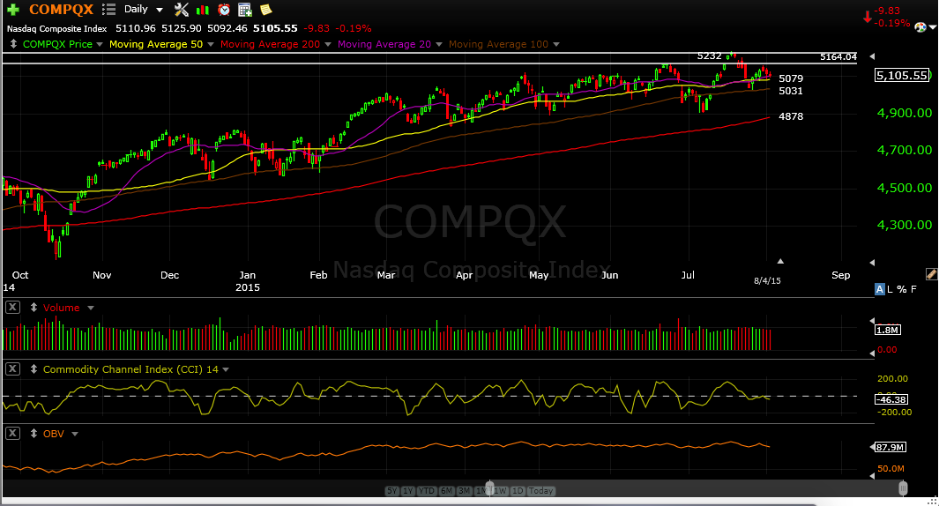The width and height of the screenshot is (939, 506).
Task: Open the OBV indicator dropdown arrow
Action: pos(75,434)
